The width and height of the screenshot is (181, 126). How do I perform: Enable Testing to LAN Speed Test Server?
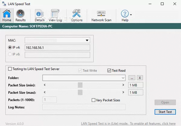(10, 69)
